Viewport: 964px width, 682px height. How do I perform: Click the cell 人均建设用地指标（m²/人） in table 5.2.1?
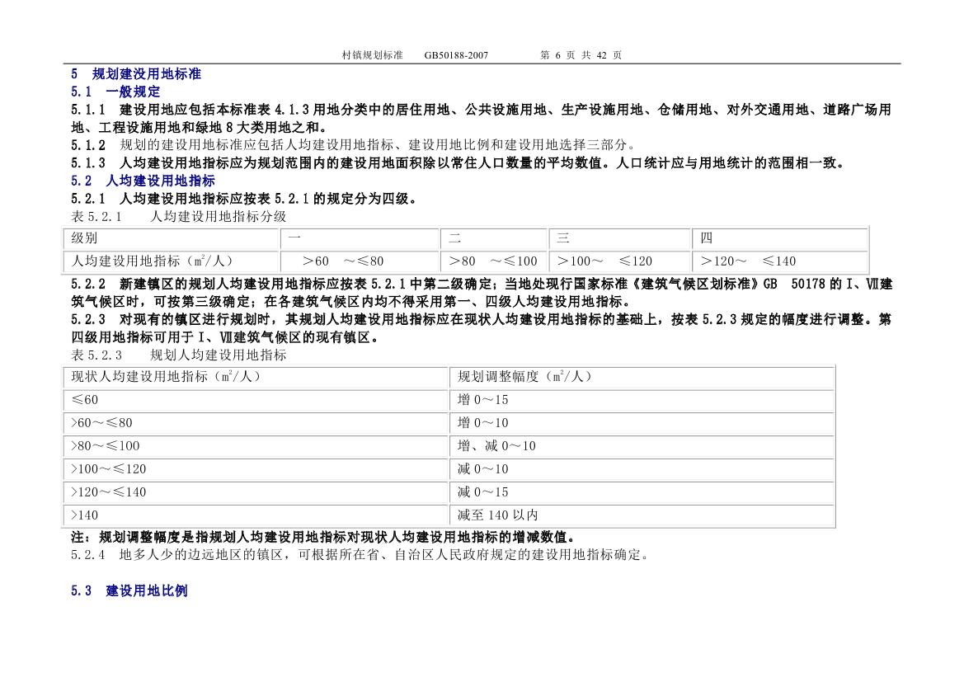[172, 261]
